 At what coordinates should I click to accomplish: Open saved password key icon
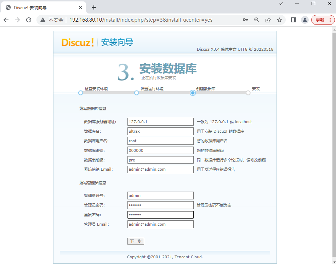[x=245, y=20]
